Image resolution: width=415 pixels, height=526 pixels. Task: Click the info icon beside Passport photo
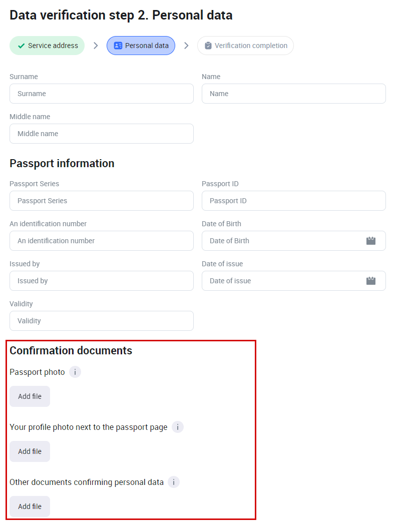coord(75,372)
